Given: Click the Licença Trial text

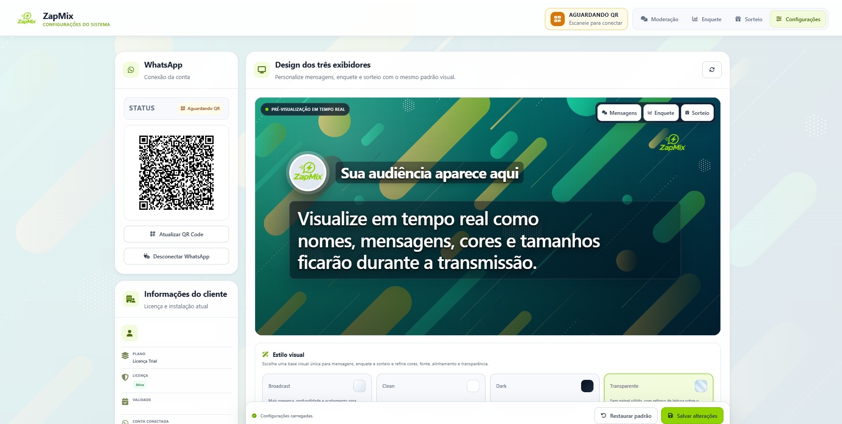Looking at the screenshot, I should coord(145,361).
